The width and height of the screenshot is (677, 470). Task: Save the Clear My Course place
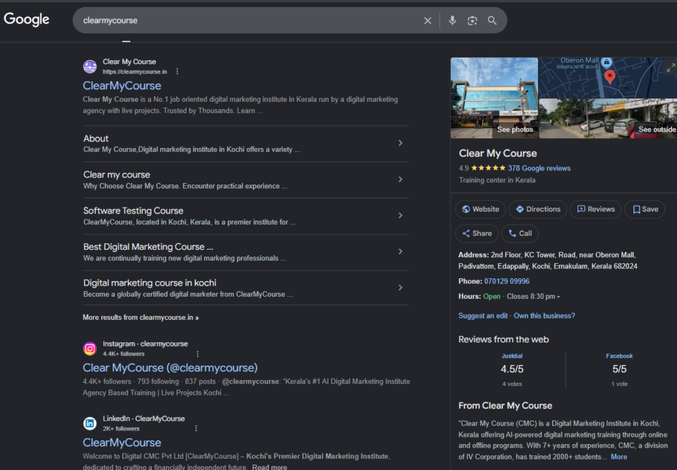[x=645, y=210]
